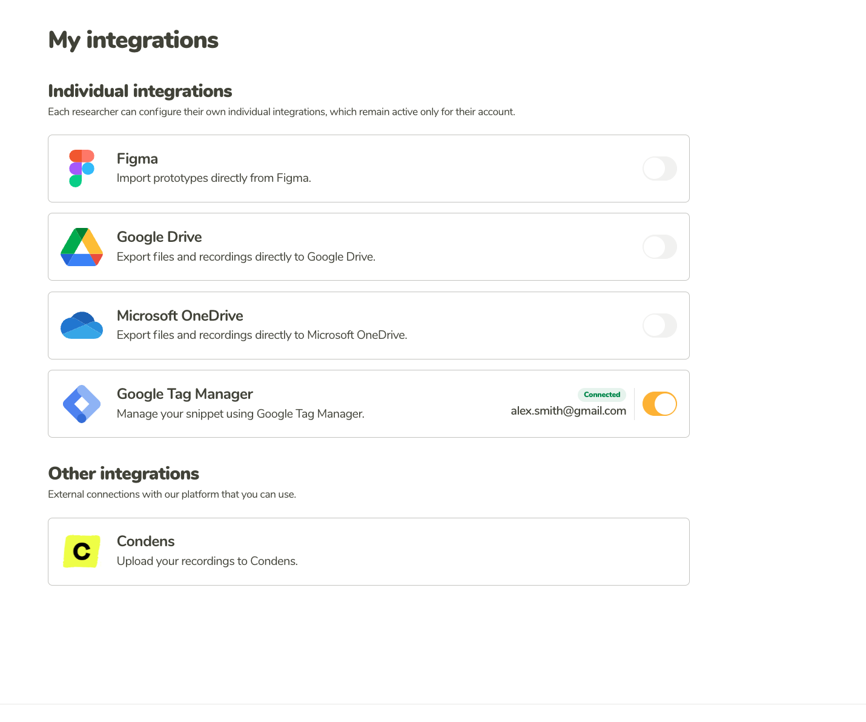Click the 'Other integrations' section heading
The height and width of the screenshot is (722, 866).
tap(124, 473)
